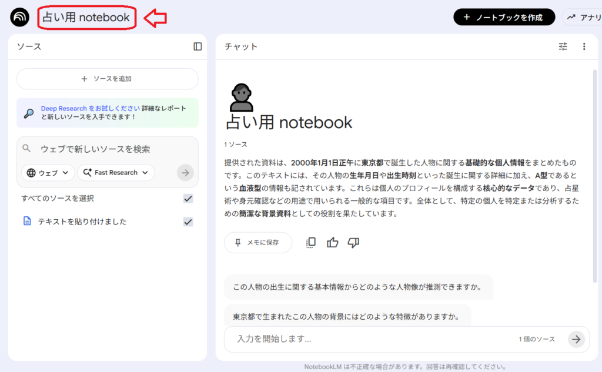602x372 pixels.
Task: Save summary with メモに保存 button
Action: [257, 242]
